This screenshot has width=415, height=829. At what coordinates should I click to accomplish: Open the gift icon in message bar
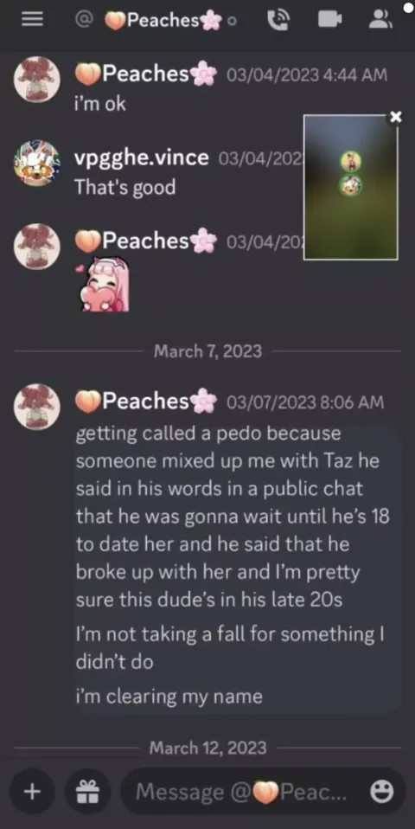click(87, 792)
